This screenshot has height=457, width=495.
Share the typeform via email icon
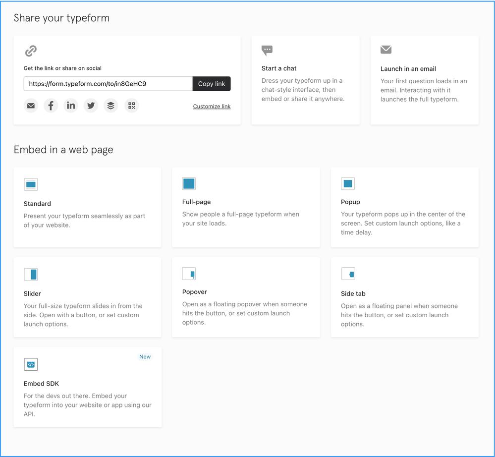point(31,106)
